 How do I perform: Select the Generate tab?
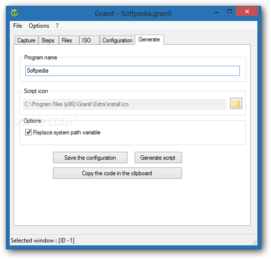[149, 39]
